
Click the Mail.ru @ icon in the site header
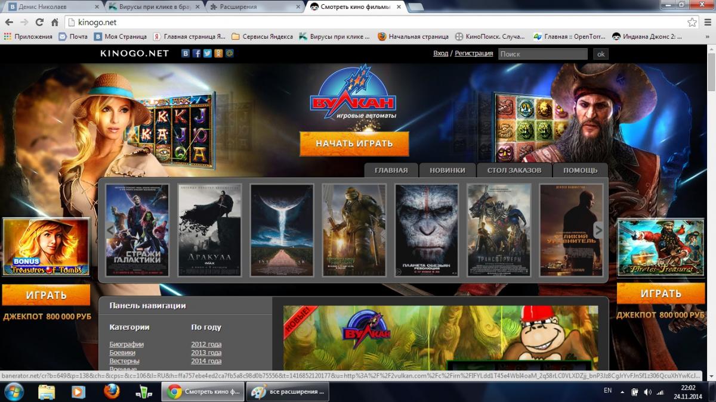click(x=229, y=53)
